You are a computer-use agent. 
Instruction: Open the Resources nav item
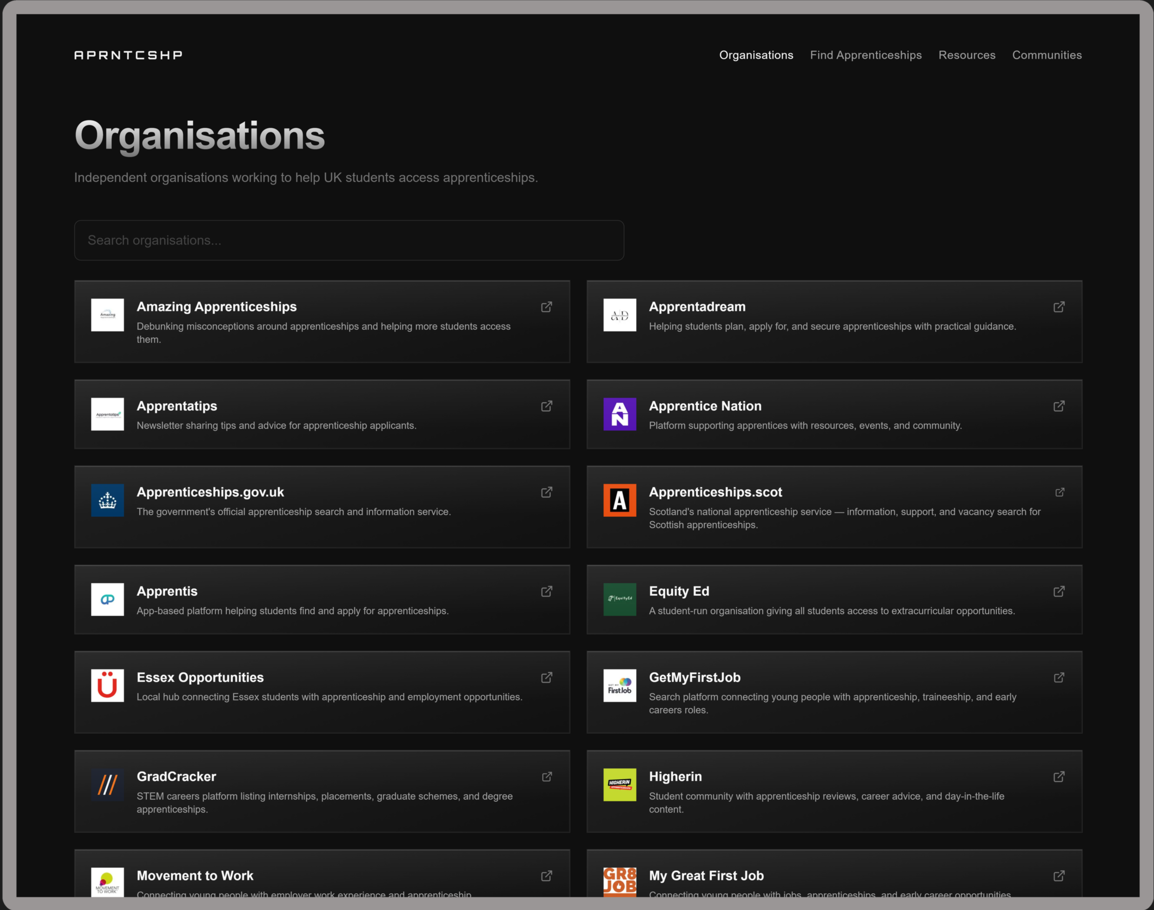click(x=966, y=55)
